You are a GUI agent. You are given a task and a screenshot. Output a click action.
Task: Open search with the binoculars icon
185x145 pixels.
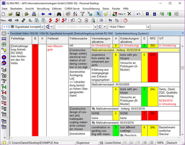(x=59, y=14)
